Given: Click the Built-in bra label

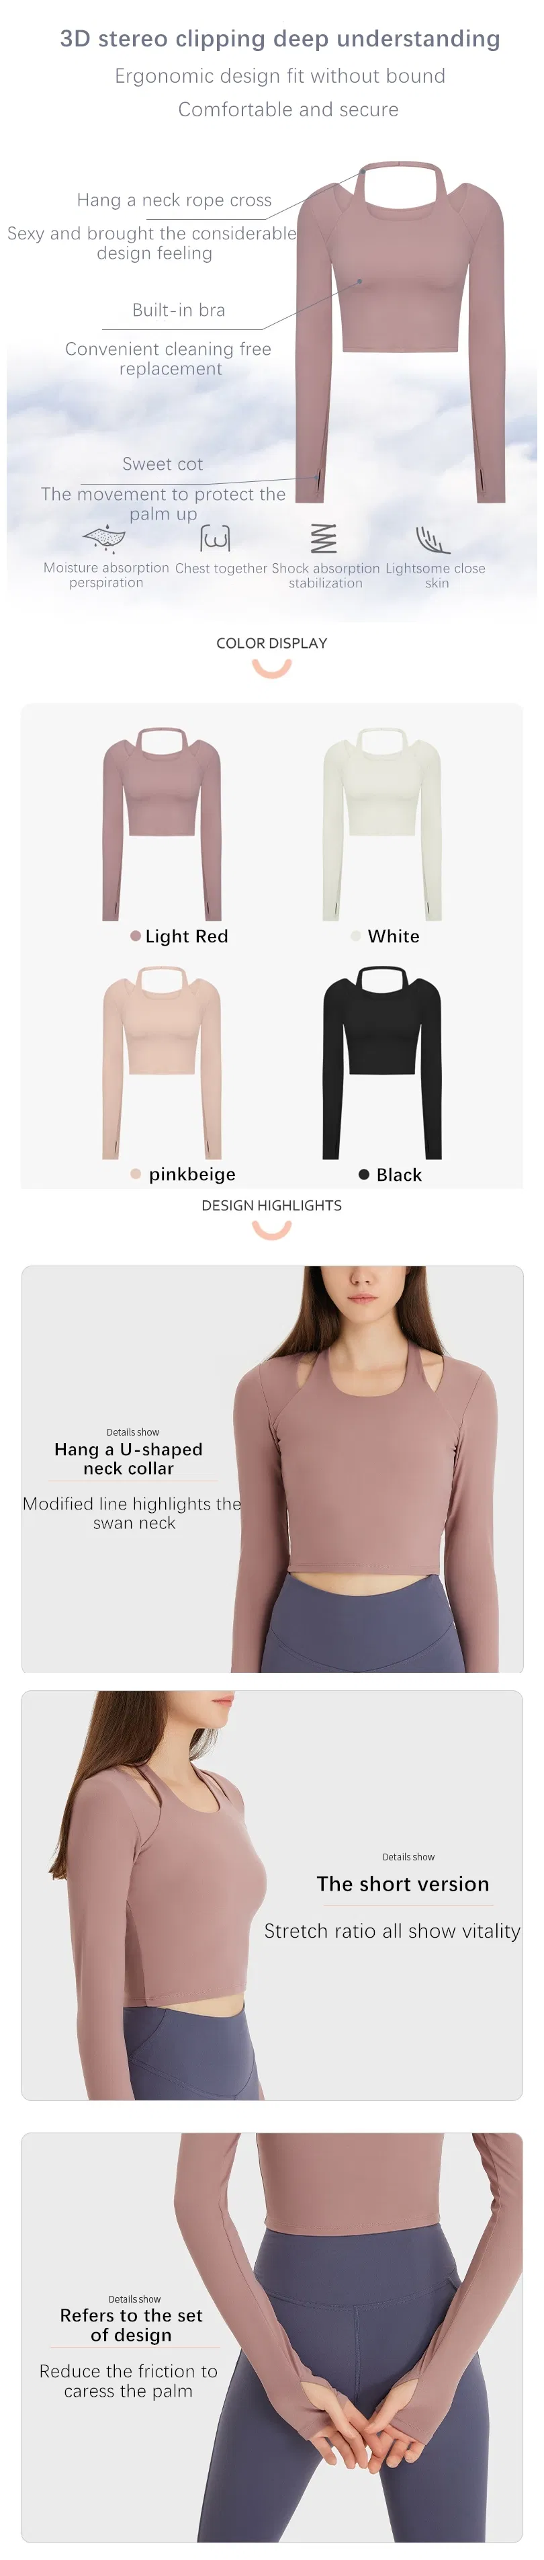Looking at the screenshot, I should 179,310.
